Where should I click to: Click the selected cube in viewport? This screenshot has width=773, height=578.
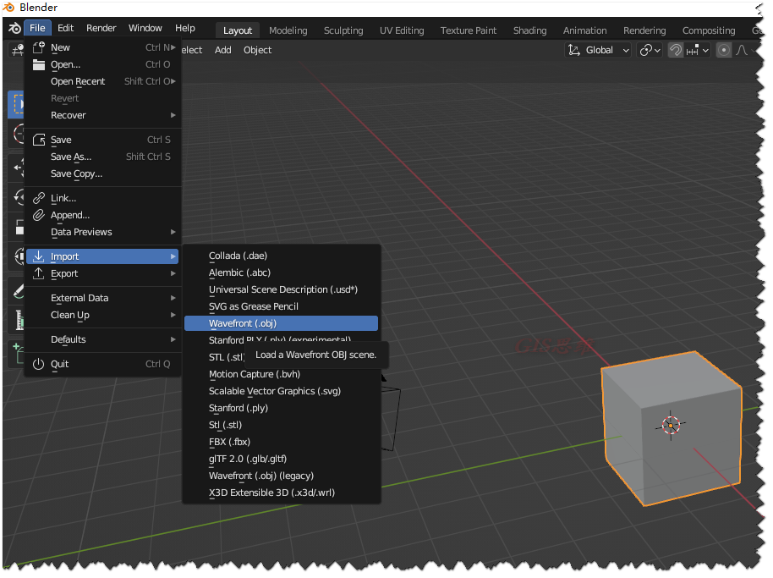(672, 428)
